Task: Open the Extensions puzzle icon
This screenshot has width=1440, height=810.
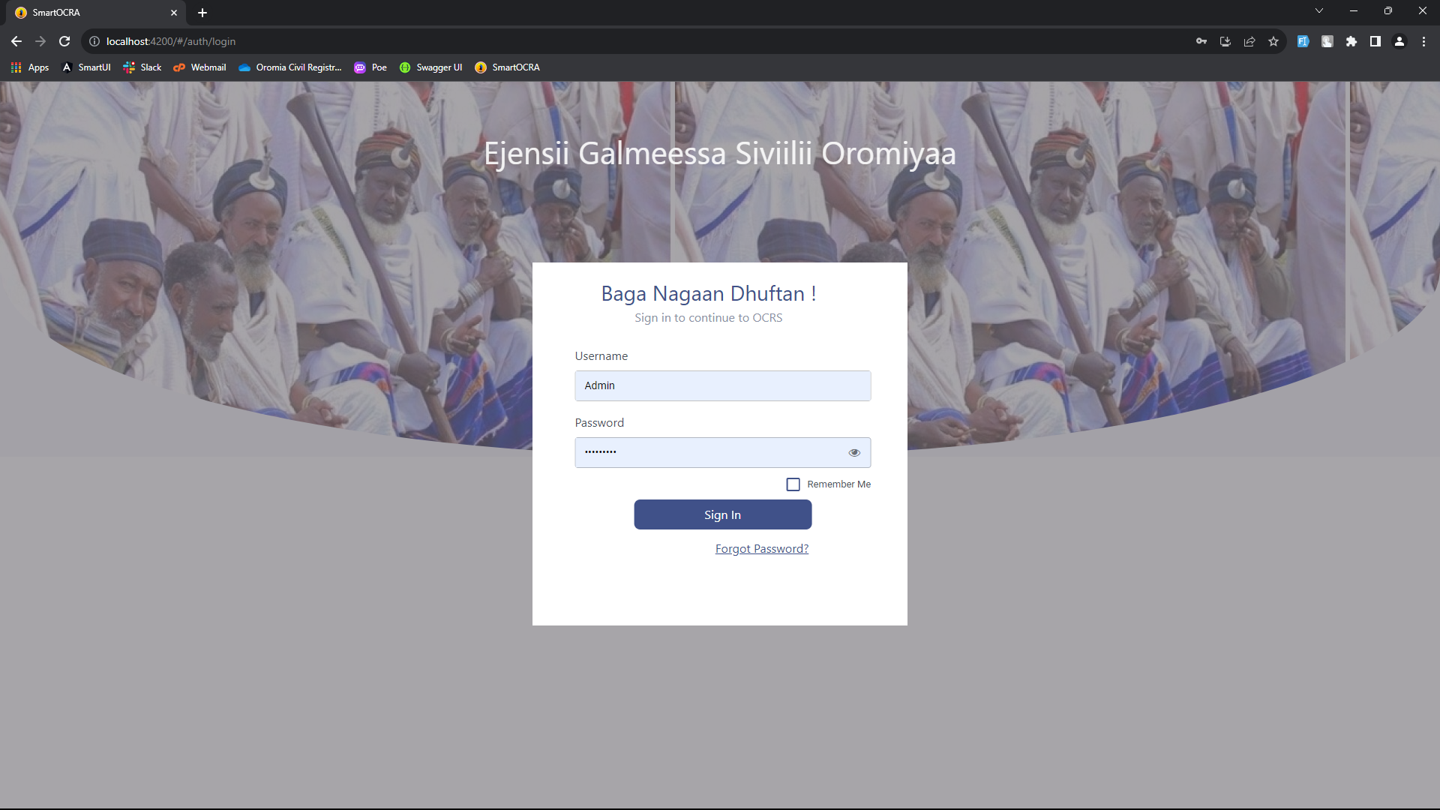Action: [x=1351, y=41]
